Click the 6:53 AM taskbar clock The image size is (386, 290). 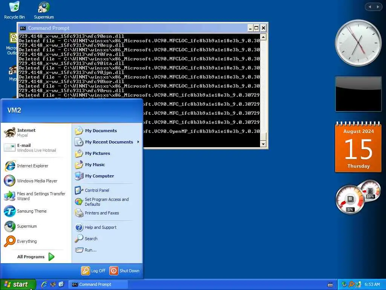[372, 284]
